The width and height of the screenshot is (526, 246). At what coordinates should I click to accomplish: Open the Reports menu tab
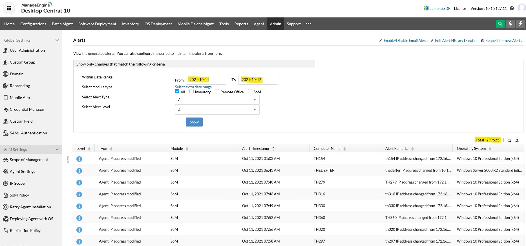tap(241, 24)
